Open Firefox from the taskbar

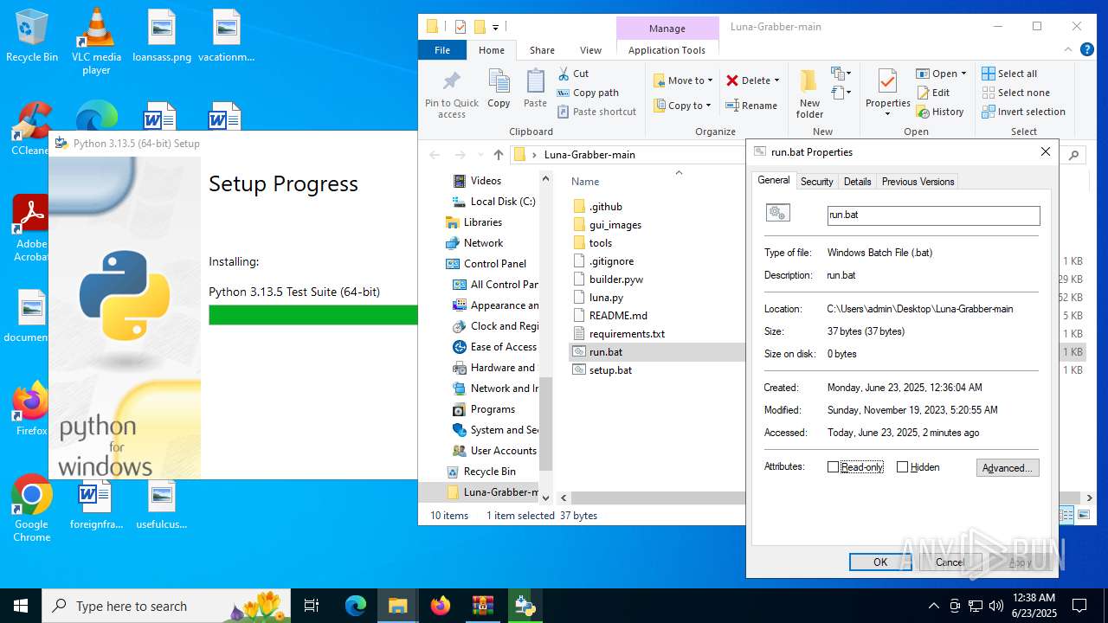(x=441, y=606)
